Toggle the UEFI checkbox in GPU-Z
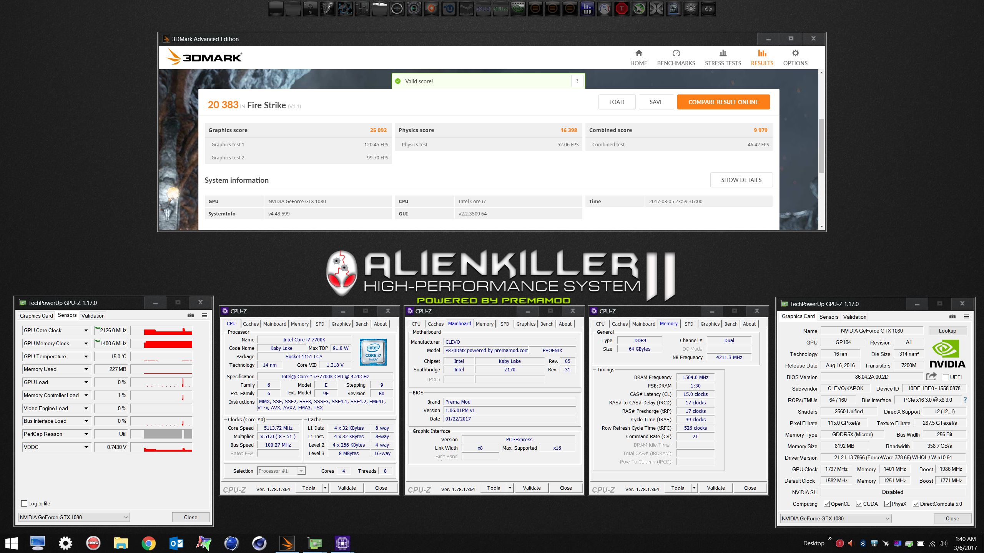The height and width of the screenshot is (553, 984). [x=946, y=377]
